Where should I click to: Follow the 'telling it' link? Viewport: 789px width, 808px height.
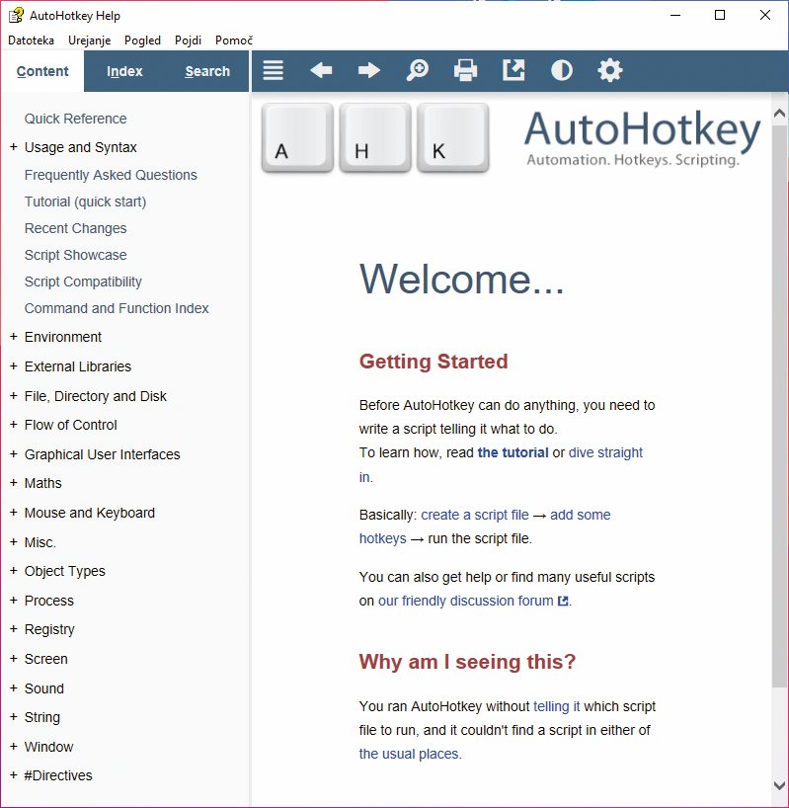pos(557,706)
